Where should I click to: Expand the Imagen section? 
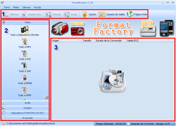click(x=25, y=108)
